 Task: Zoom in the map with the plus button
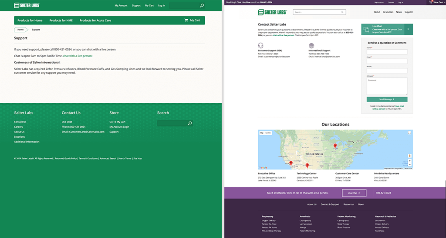[409, 161]
